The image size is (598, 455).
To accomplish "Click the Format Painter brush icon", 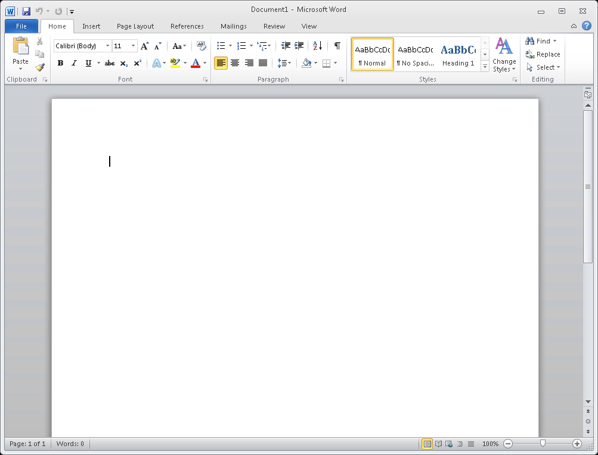I will [x=40, y=67].
